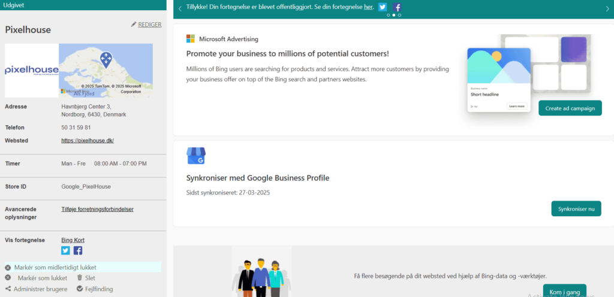614x297 pixels.
Task: Click Tilføje forretningsforbindelser link
Action: point(98,210)
